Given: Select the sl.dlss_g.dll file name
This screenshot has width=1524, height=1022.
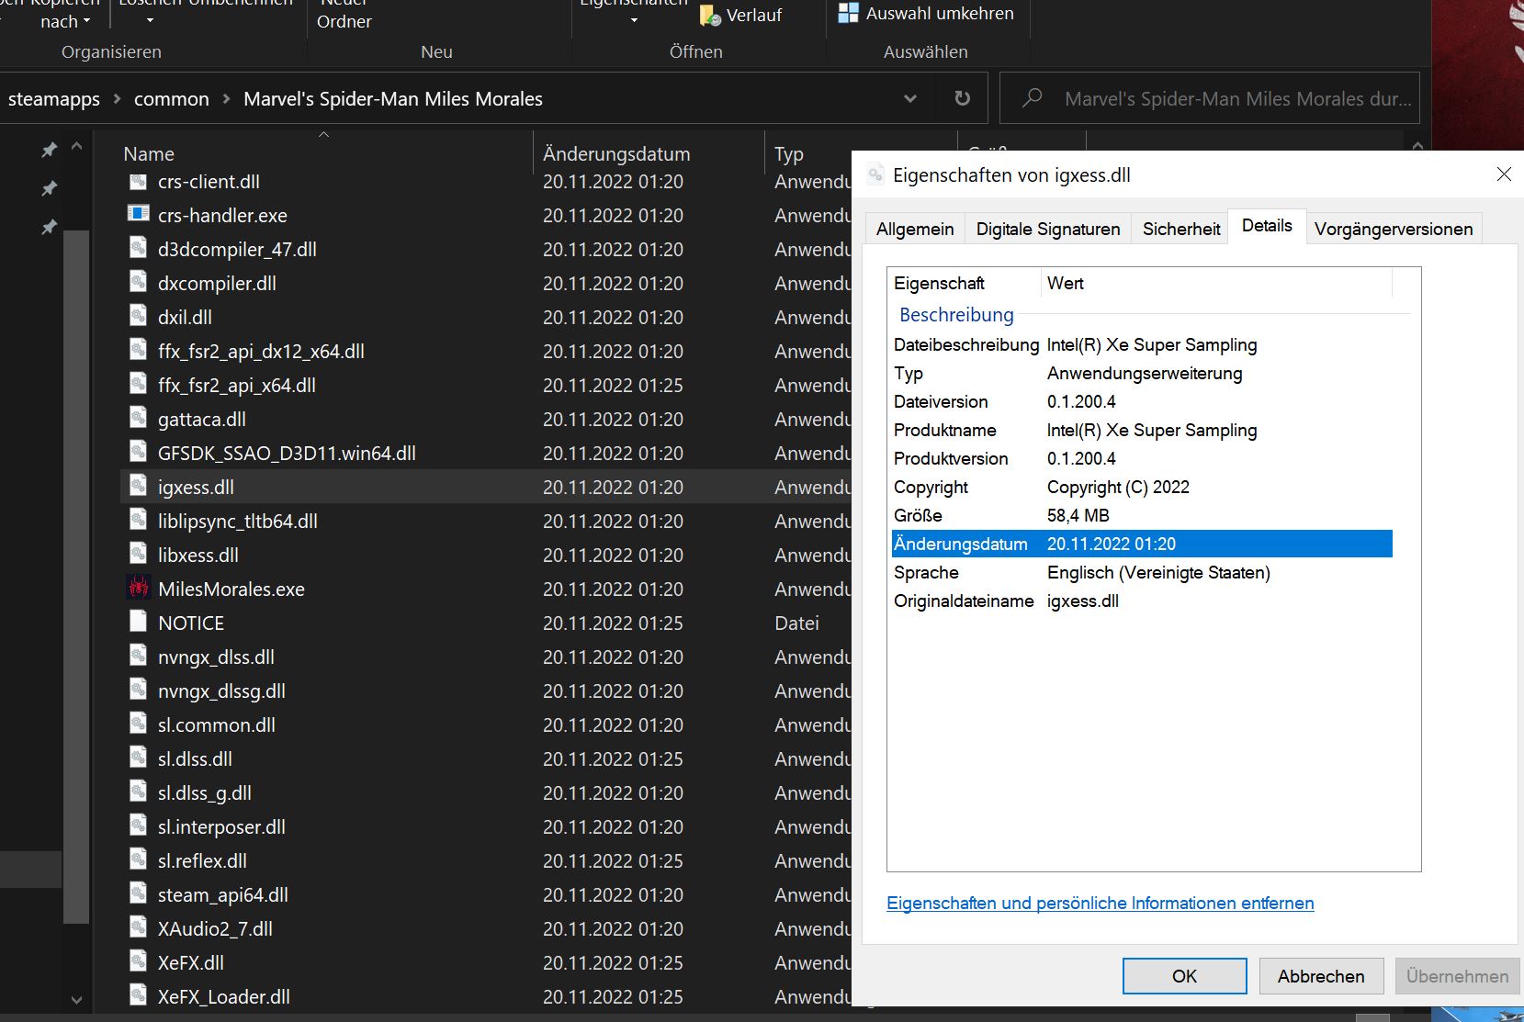Looking at the screenshot, I should tap(205, 792).
